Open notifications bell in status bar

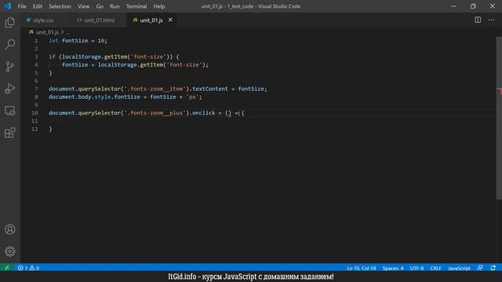(x=493, y=268)
